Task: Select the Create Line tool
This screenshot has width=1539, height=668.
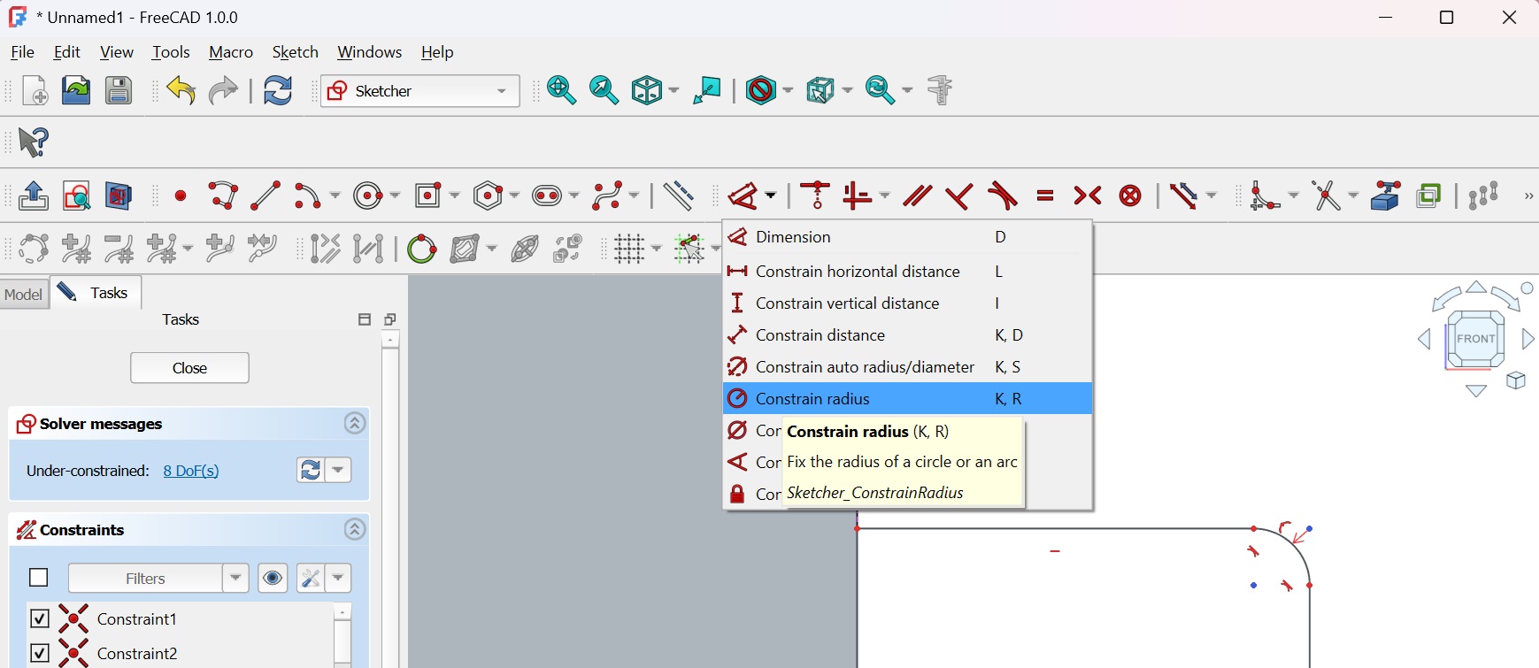Action: [265, 196]
